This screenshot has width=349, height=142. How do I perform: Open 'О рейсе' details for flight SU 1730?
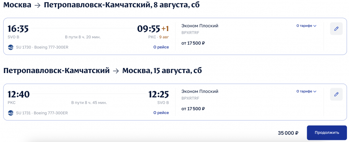(161, 47)
